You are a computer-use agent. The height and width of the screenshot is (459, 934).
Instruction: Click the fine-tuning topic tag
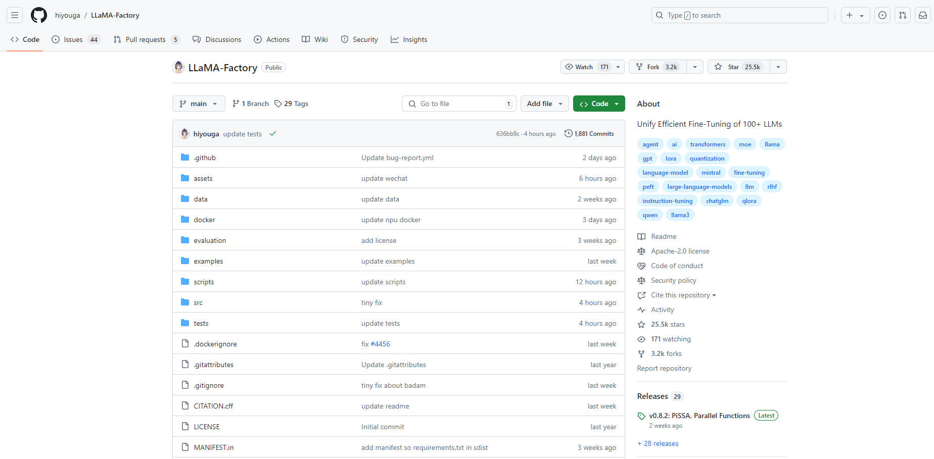click(x=749, y=173)
